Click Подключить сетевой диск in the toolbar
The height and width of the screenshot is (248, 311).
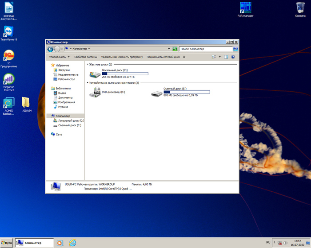(163, 57)
